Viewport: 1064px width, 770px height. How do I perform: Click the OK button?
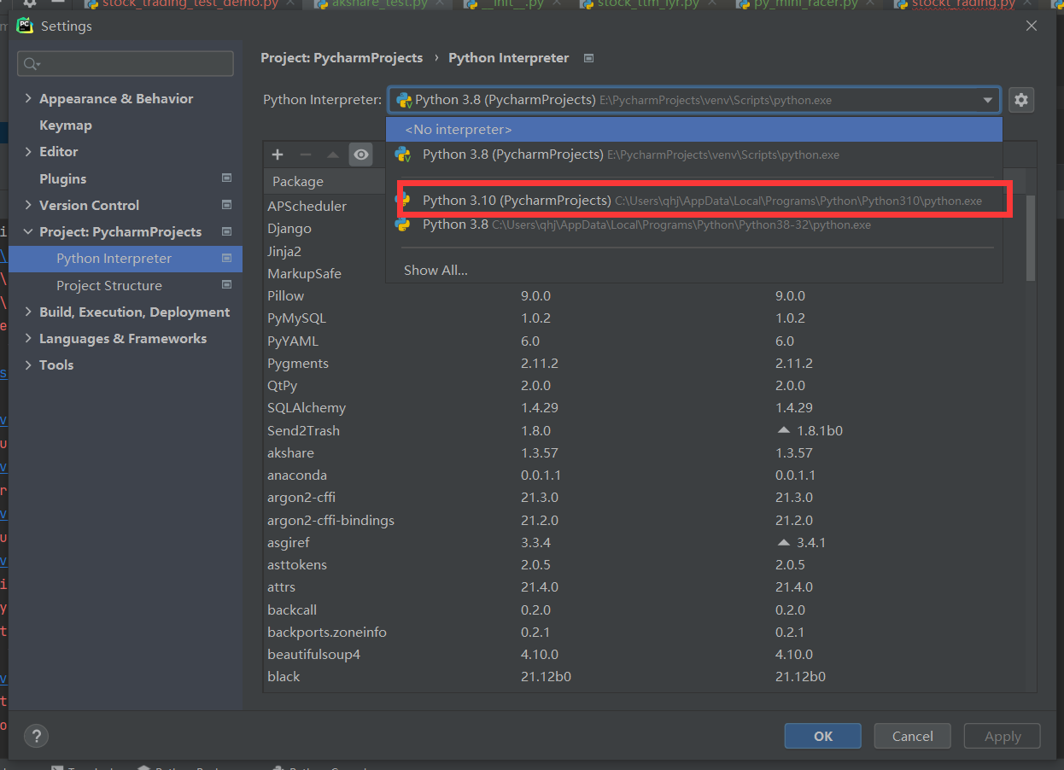[x=823, y=736]
